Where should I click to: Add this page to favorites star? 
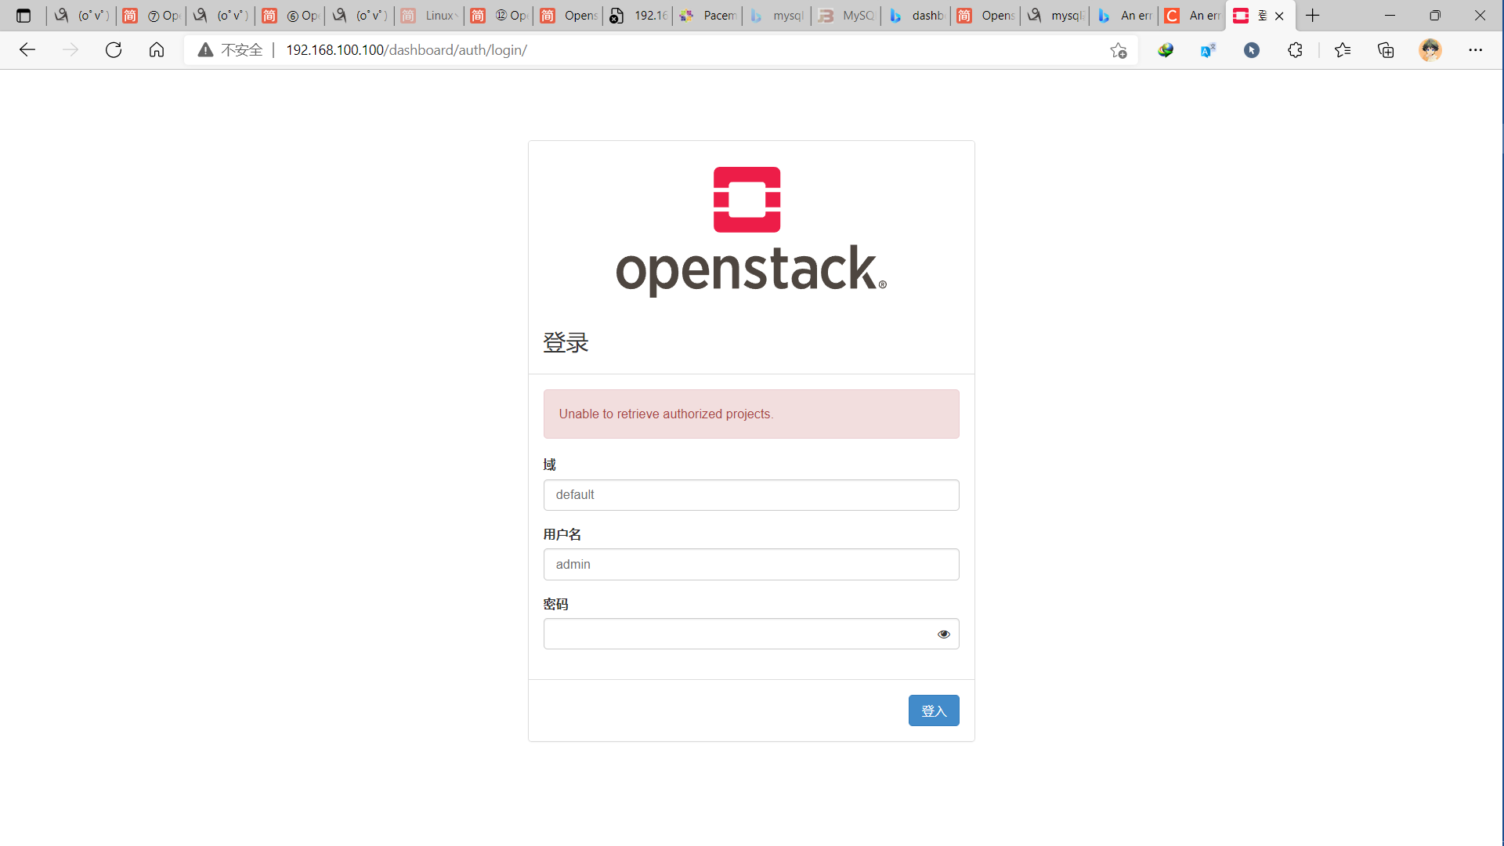[1118, 50]
